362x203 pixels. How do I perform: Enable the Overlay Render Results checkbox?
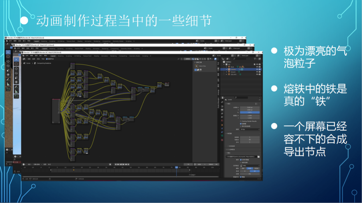[241, 121]
